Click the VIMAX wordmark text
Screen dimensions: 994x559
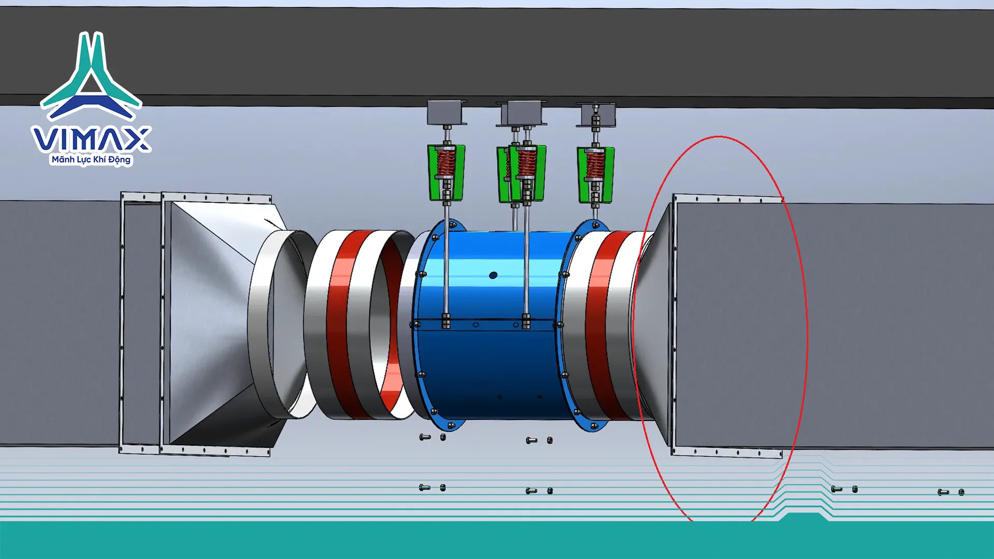pos(91,140)
